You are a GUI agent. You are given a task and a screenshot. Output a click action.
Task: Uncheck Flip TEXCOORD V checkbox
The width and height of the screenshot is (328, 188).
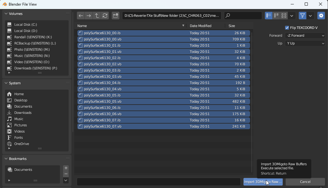[287, 28]
